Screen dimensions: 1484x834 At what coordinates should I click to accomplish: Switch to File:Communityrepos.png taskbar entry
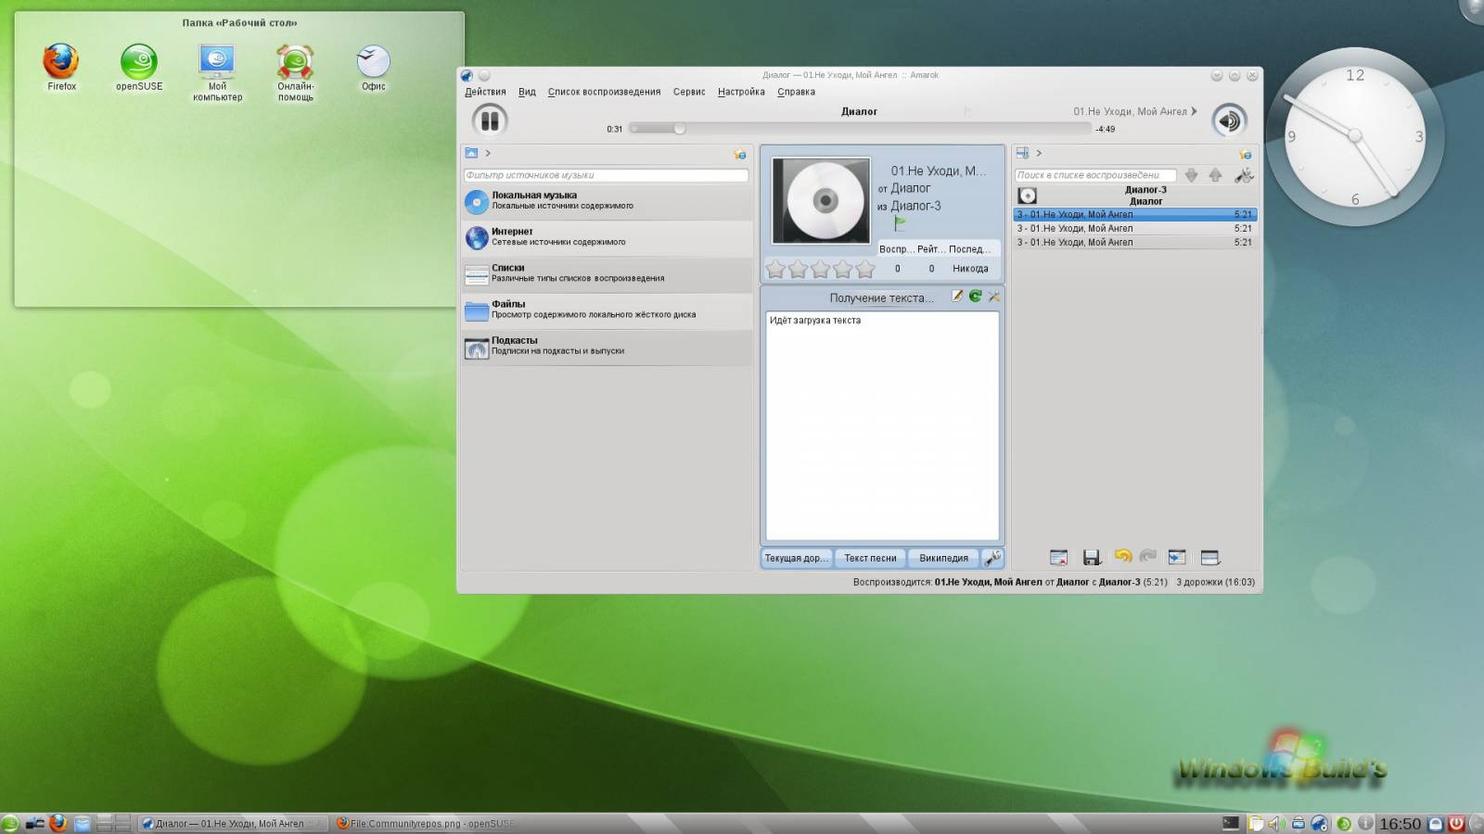(423, 823)
